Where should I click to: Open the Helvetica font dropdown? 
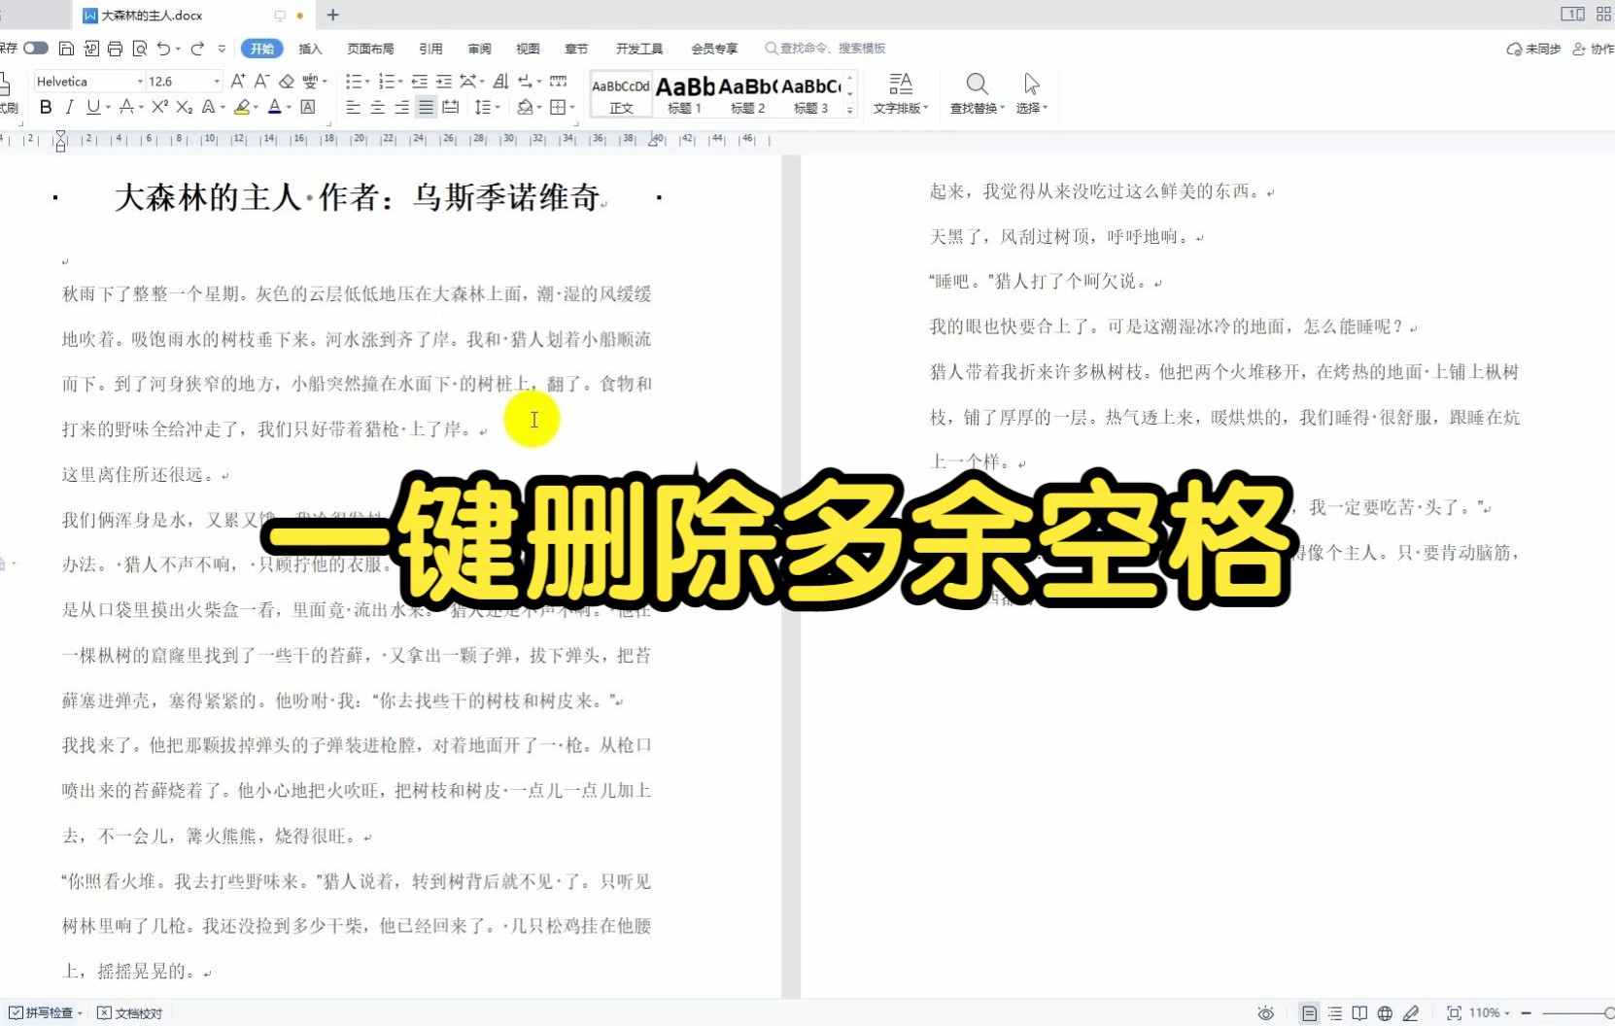(x=139, y=81)
